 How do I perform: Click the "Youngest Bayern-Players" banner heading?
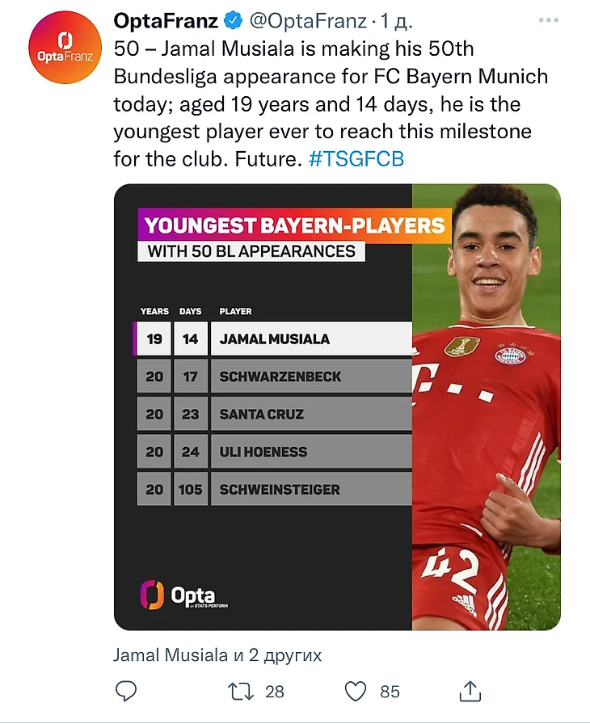point(293,224)
